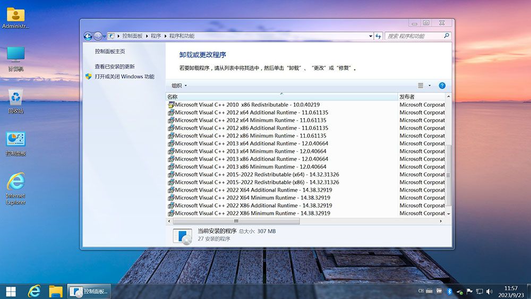The image size is (531, 299).
Task: Open view options dropdown arrow
Action: tap(430, 86)
